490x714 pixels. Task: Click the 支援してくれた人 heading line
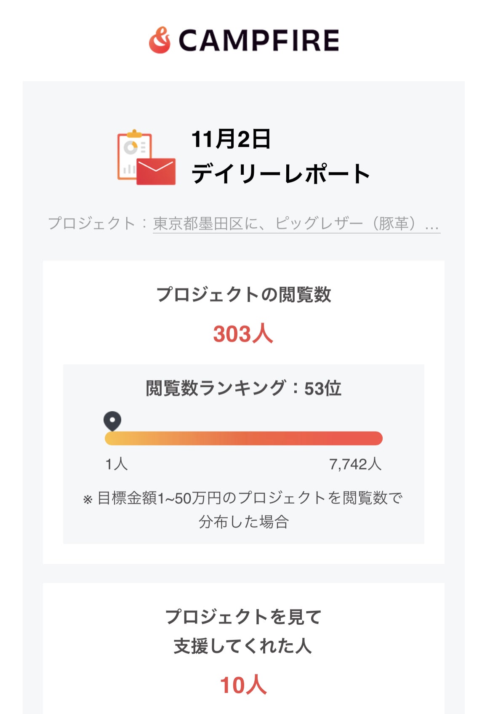click(243, 646)
